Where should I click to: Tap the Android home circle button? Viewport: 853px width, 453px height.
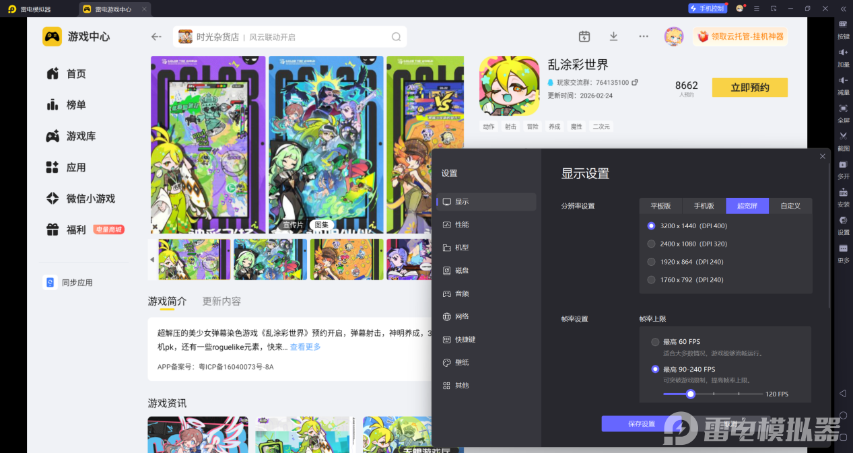click(x=842, y=415)
